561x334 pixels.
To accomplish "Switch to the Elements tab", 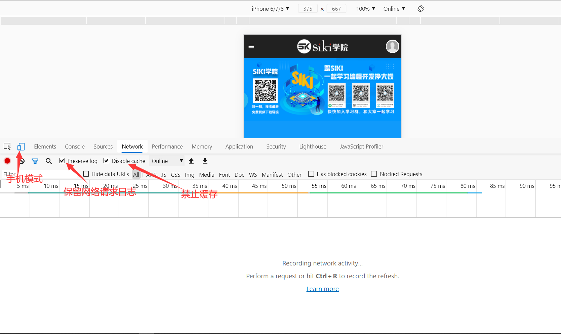I will point(45,147).
